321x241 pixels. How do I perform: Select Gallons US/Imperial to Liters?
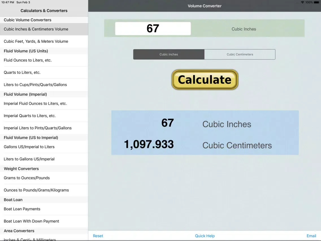(x=44, y=147)
